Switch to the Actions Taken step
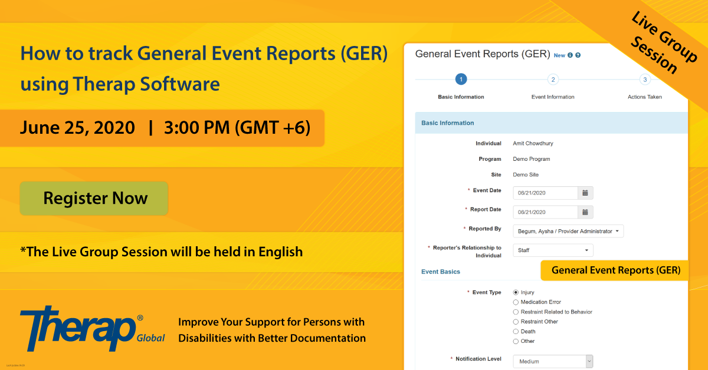The width and height of the screenshot is (708, 370). point(645,97)
